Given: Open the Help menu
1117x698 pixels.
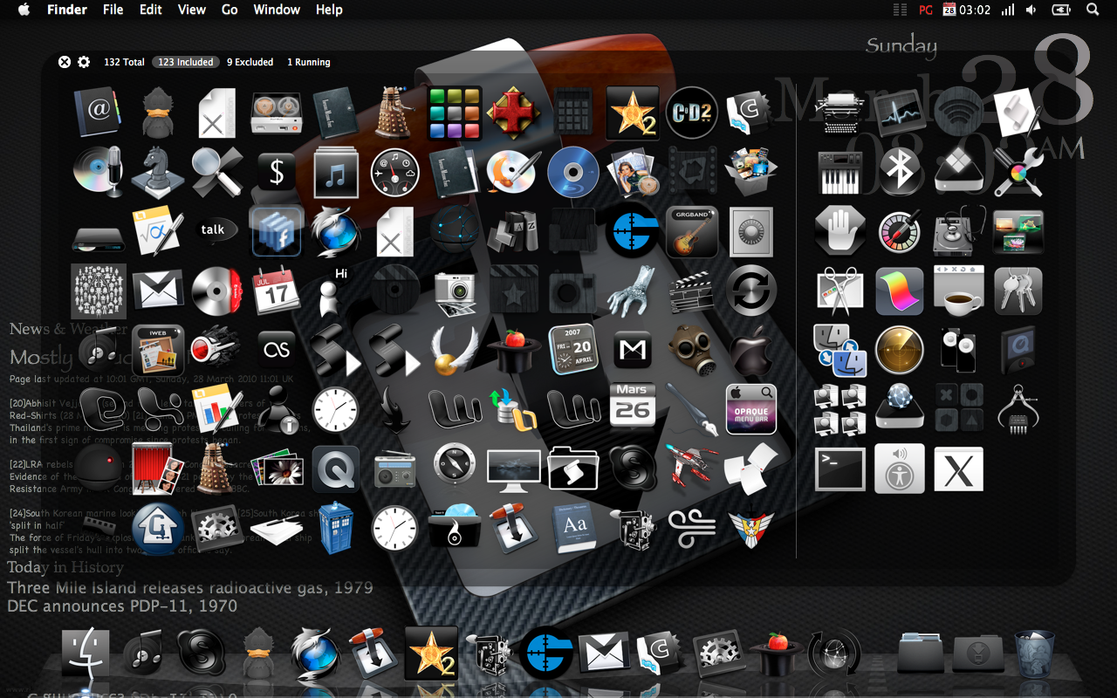Looking at the screenshot, I should click(329, 10).
